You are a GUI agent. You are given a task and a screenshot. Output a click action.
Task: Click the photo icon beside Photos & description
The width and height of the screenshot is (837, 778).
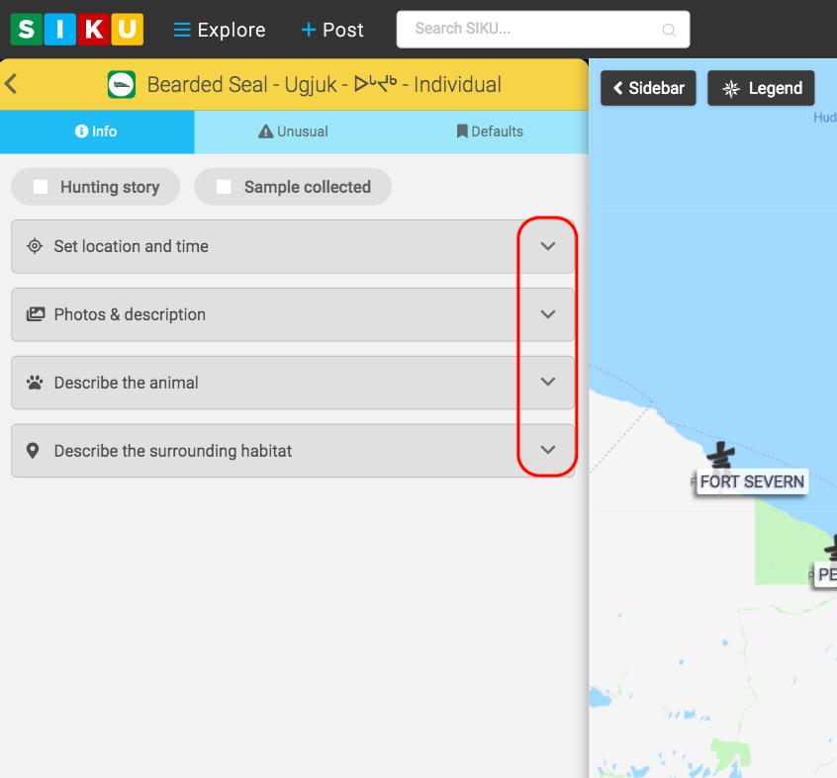pyautogui.click(x=35, y=314)
